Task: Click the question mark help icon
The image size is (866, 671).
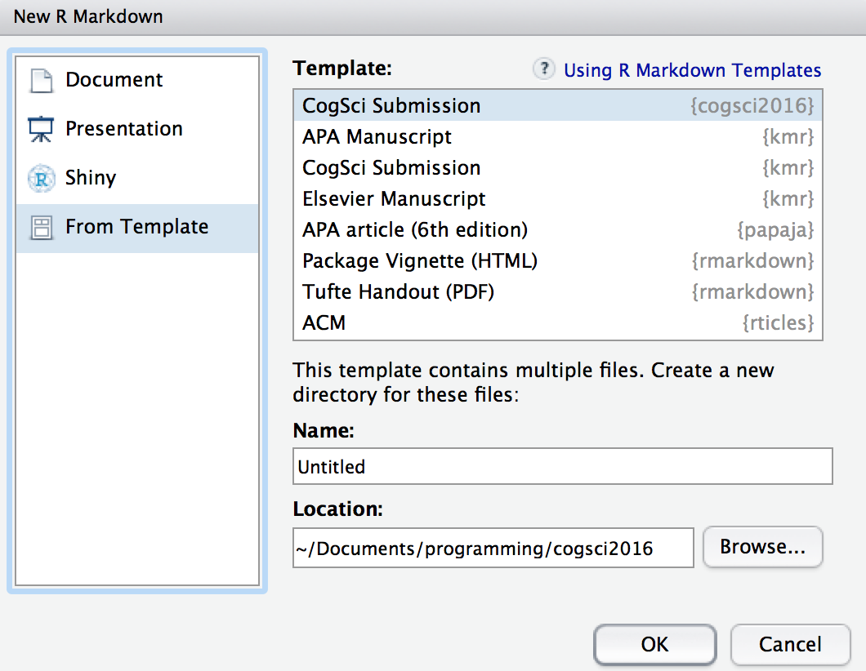Action: coord(544,69)
